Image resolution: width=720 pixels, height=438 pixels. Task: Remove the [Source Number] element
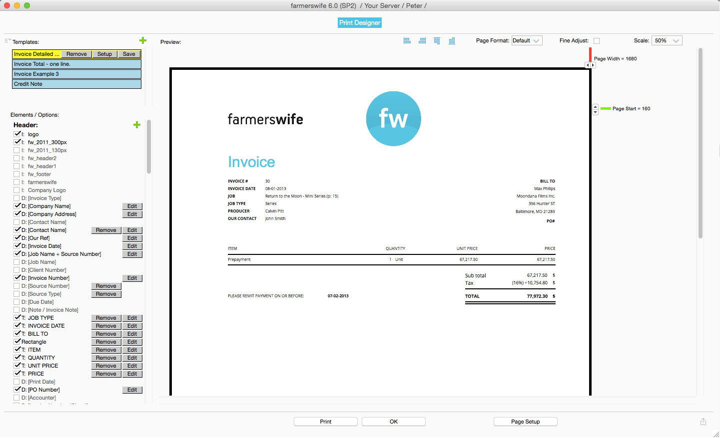point(106,286)
